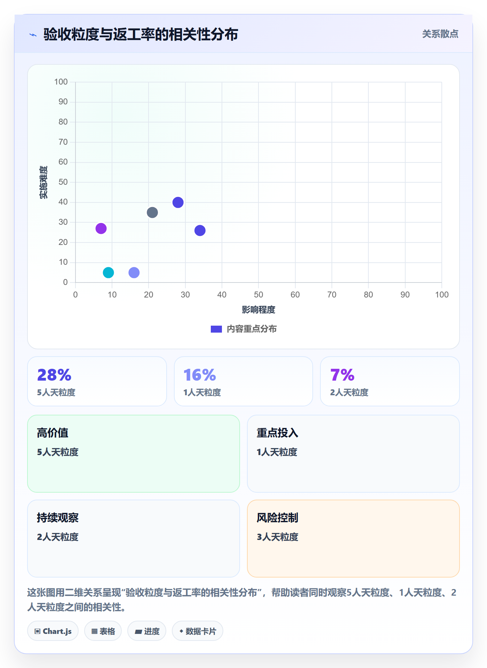The image size is (487, 668).
Task: Open the 16% 1人天粒度 stat card
Action: (243, 381)
